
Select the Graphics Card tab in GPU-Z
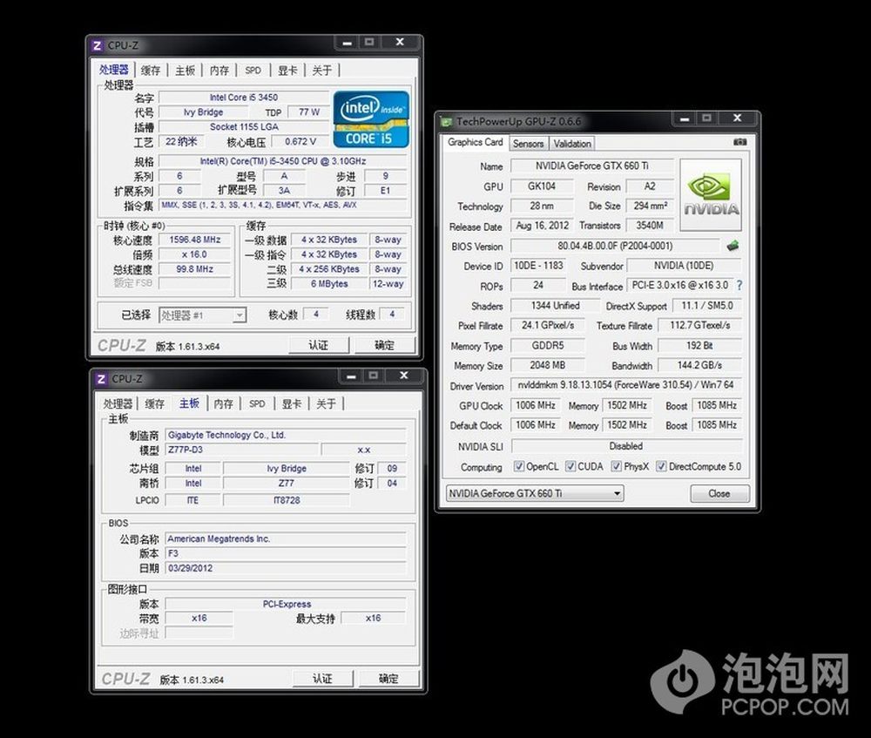coord(475,142)
